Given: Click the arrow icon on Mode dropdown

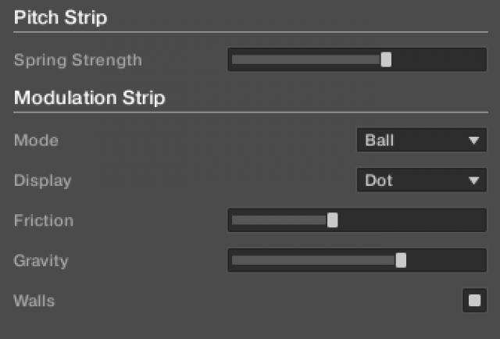Looking at the screenshot, I should click(473, 141).
